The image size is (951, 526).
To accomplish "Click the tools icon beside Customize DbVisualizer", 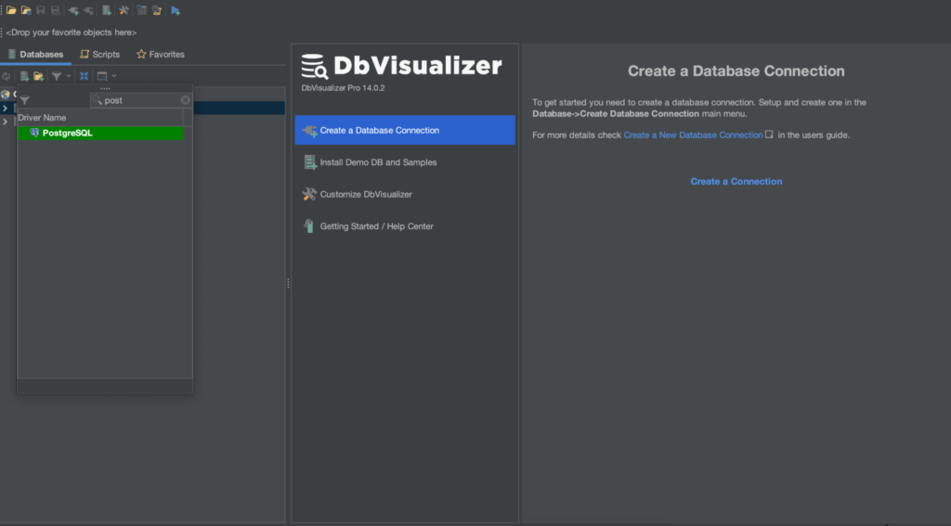I will pos(309,194).
